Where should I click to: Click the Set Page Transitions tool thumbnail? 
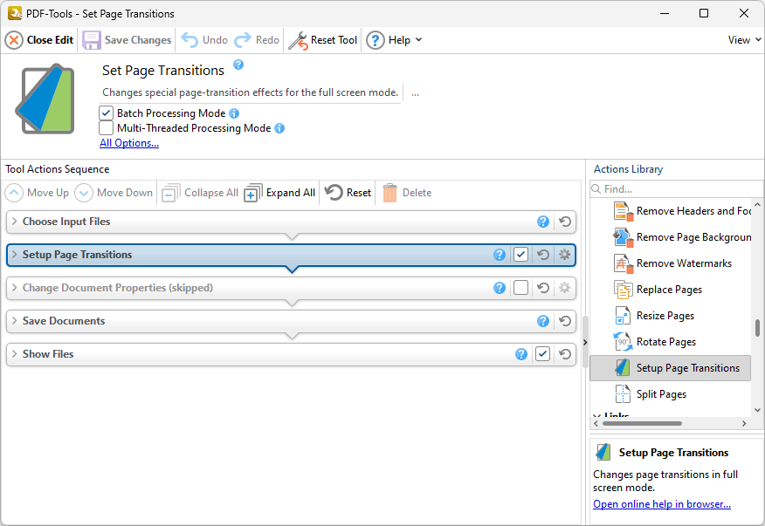coord(46,99)
